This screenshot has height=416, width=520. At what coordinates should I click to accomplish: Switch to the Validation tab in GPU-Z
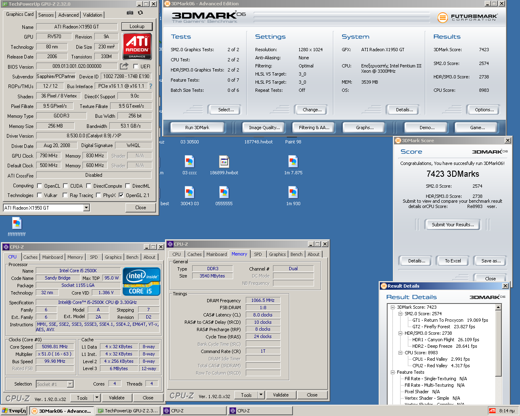(x=93, y=15)
